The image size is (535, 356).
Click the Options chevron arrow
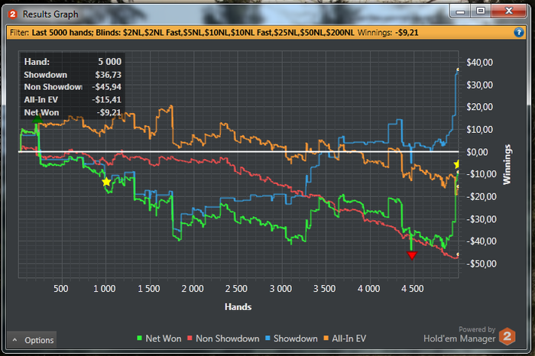tap(15, 340)
